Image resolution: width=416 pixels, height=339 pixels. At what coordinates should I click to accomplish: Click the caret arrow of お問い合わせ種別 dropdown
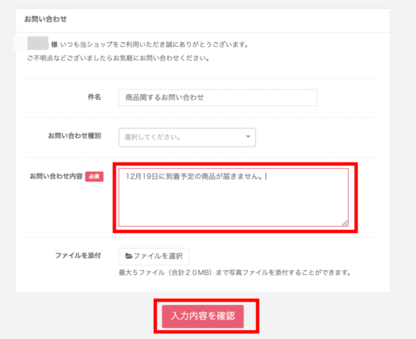(248, 136)
